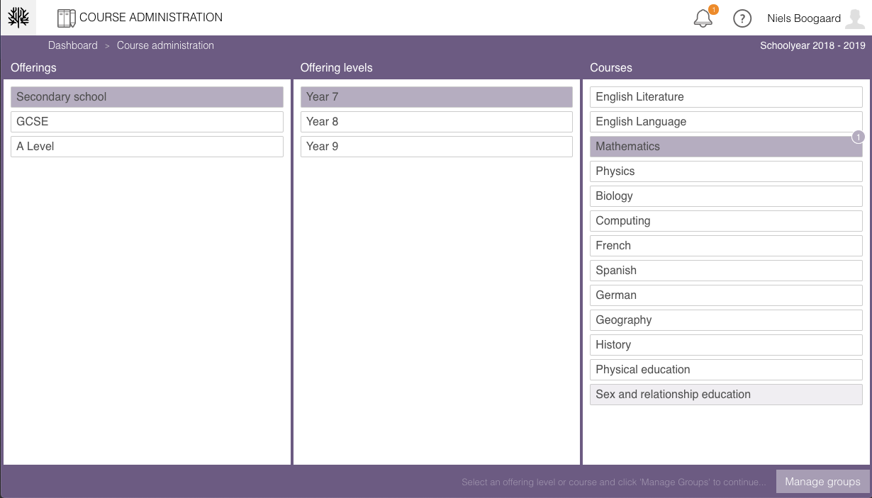
Task: Deselect the highlighted Secondary school offering
Action: pyautogui.click(x=147, y=96)
